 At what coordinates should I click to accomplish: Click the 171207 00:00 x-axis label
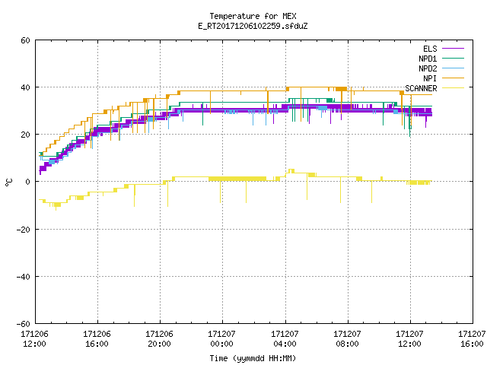click(221, 339)
